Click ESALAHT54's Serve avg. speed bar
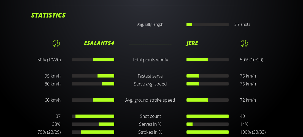The width and height of the screenshot is (303, 137). [x=93, y=84]
